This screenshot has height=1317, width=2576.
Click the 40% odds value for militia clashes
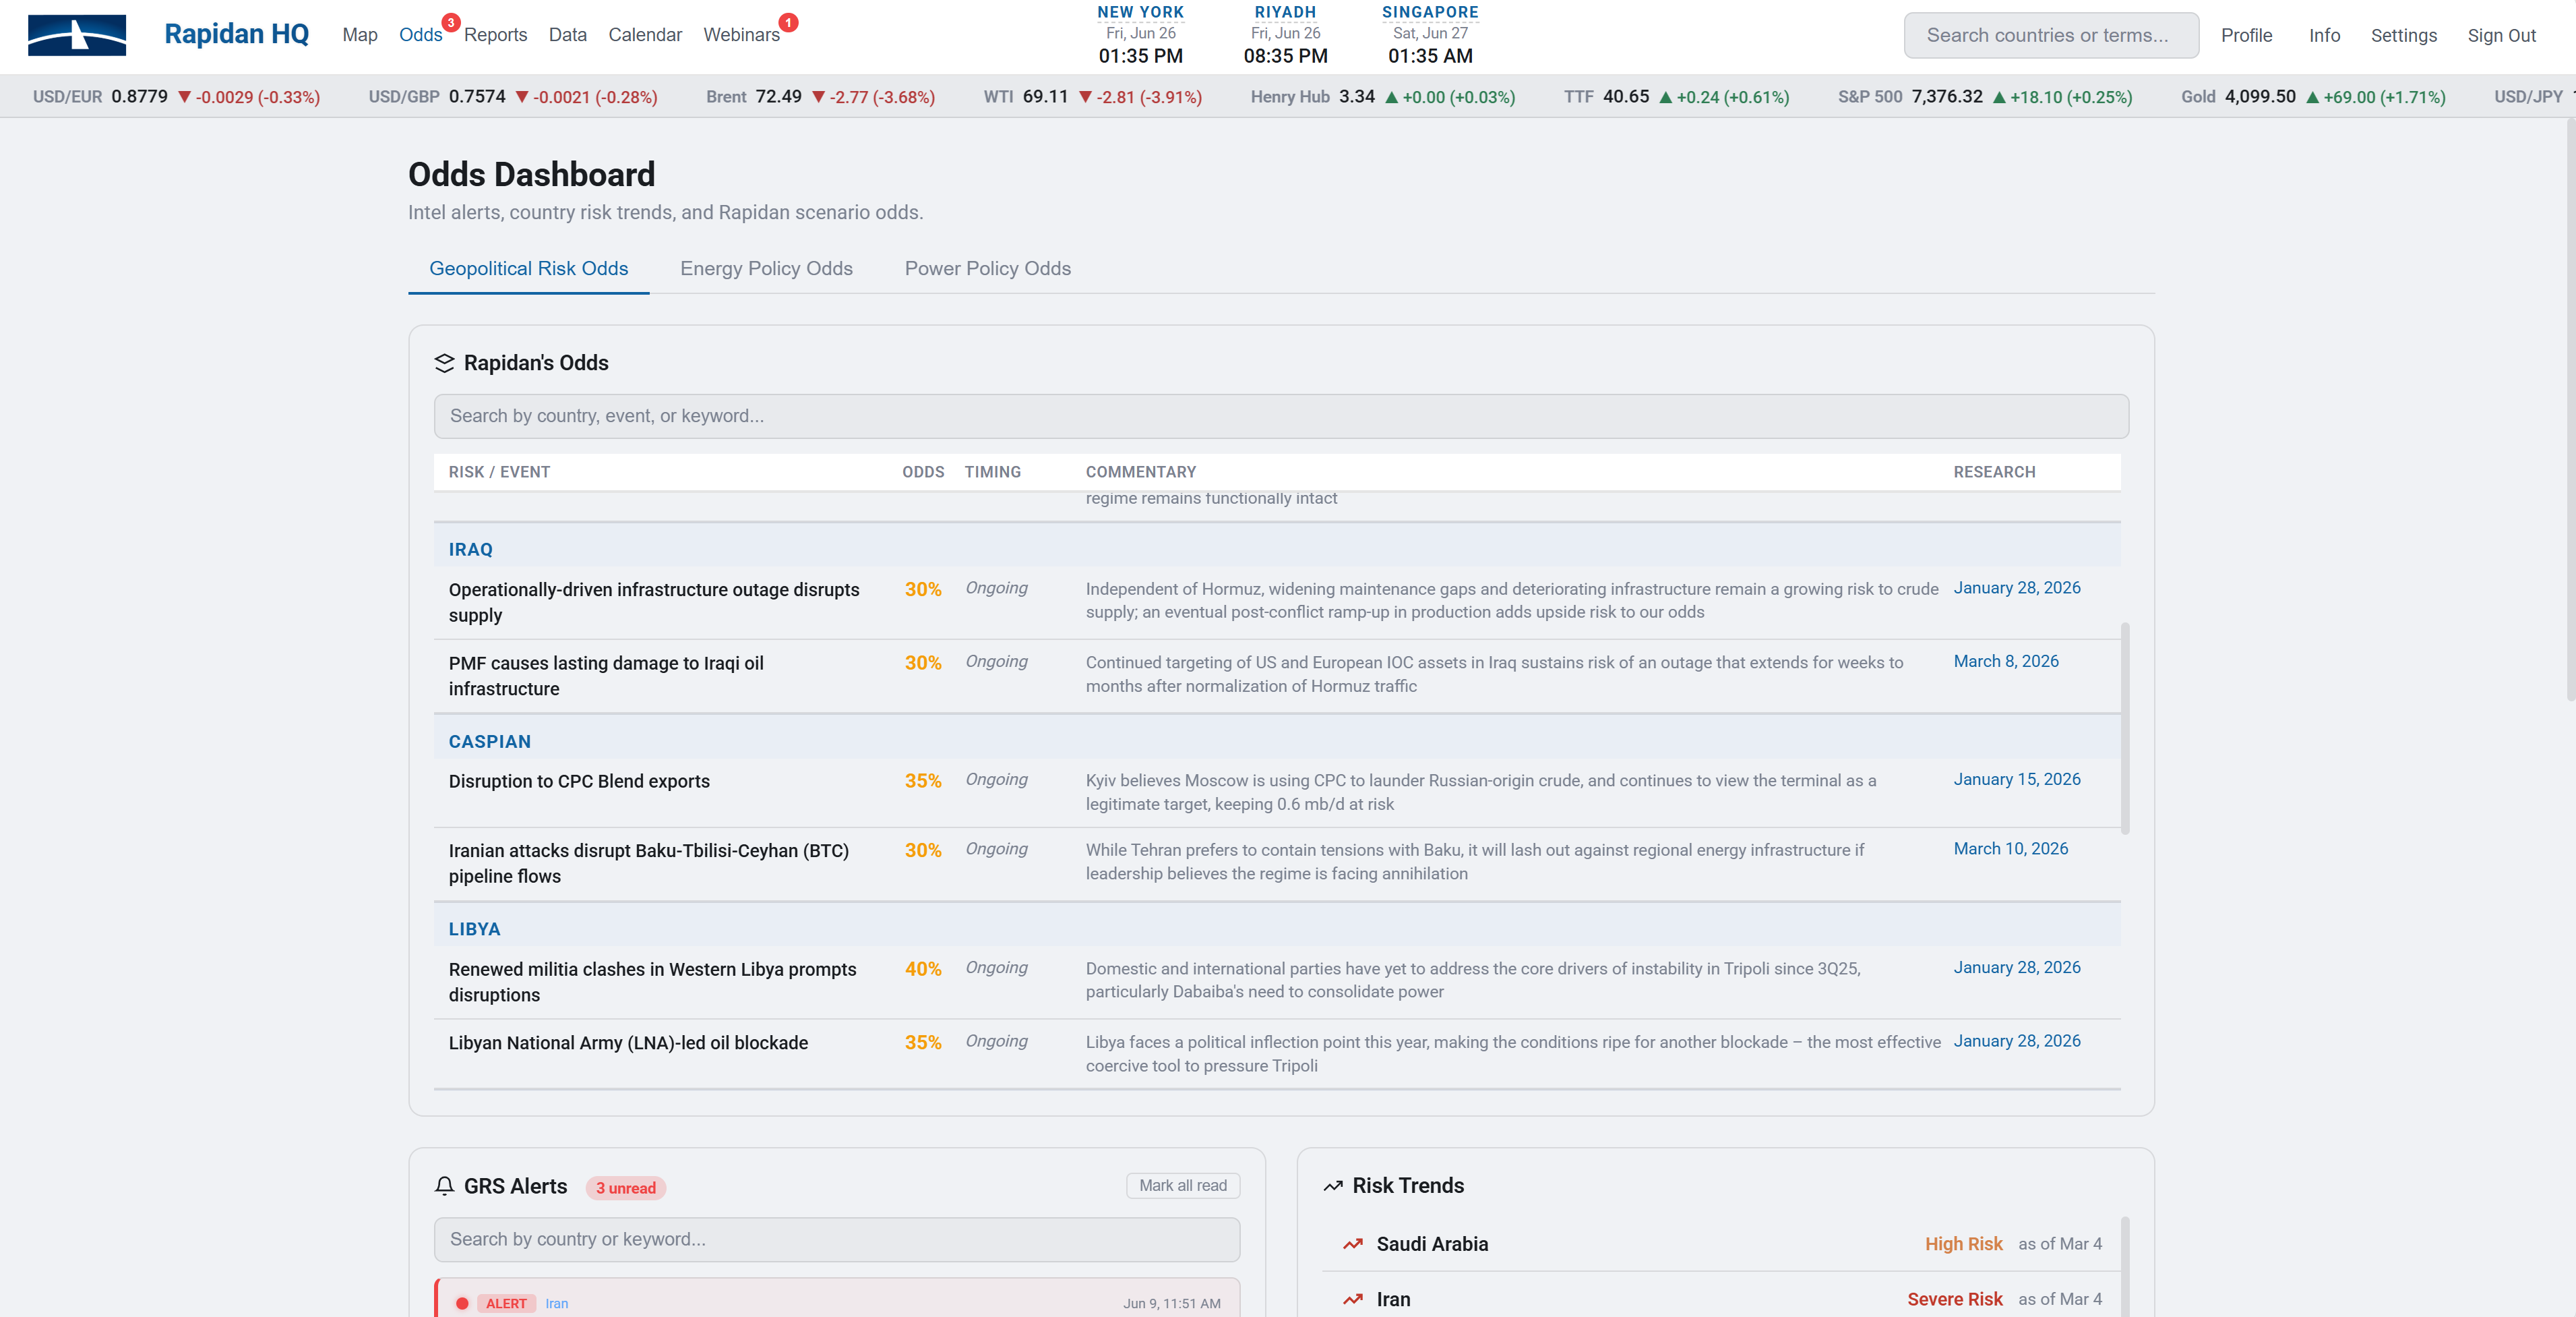(x=923, y=969)
